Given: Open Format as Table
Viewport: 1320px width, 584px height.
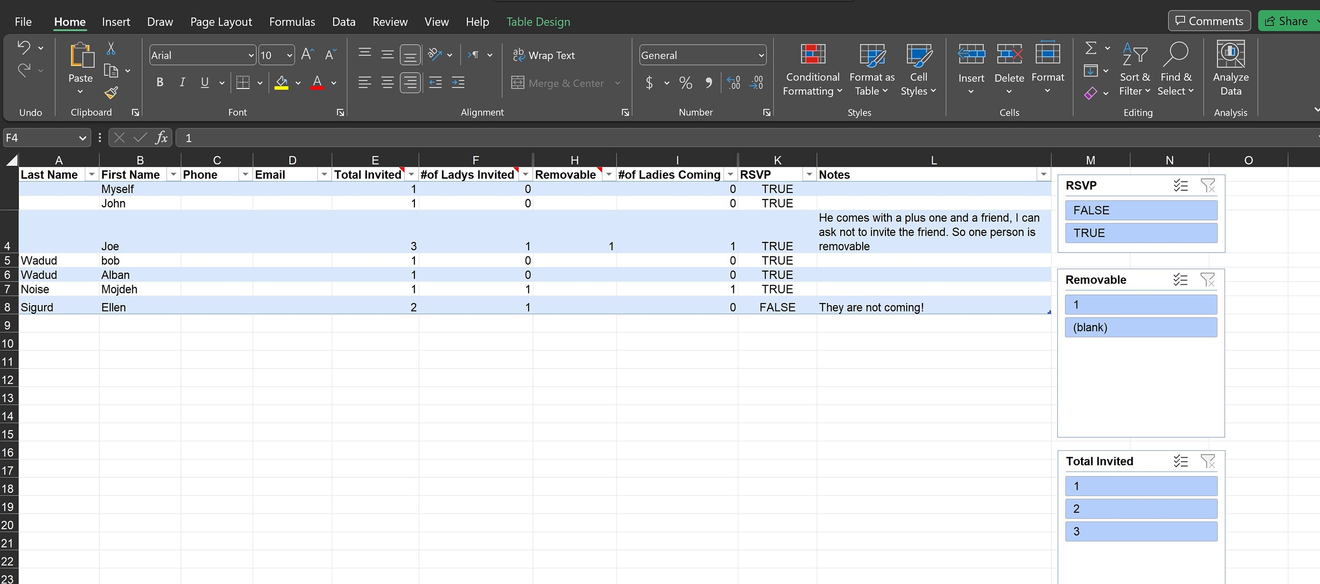Looking at the screenshot, I should 872,69.
